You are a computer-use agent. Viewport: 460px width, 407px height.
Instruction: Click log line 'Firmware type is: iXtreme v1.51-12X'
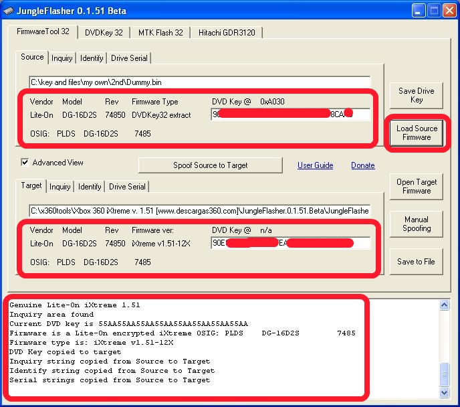pos(91,342)
